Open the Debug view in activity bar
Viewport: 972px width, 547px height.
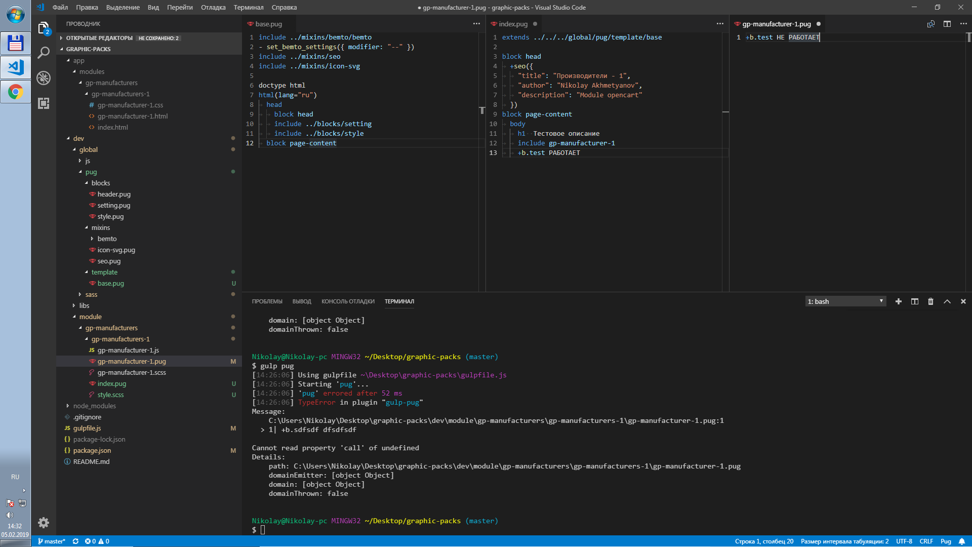point(44,78)
